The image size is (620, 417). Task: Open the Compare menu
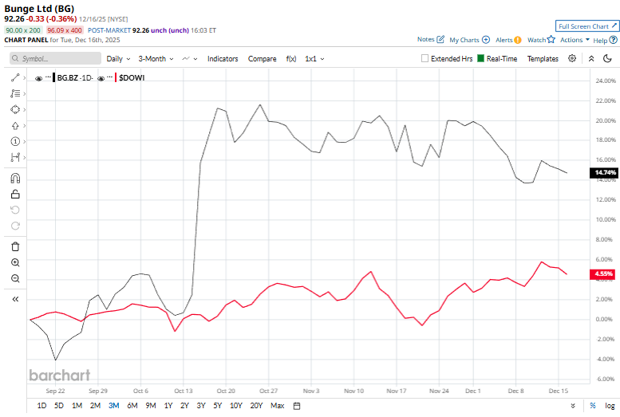pyautogui.click(x=263, y=59)
